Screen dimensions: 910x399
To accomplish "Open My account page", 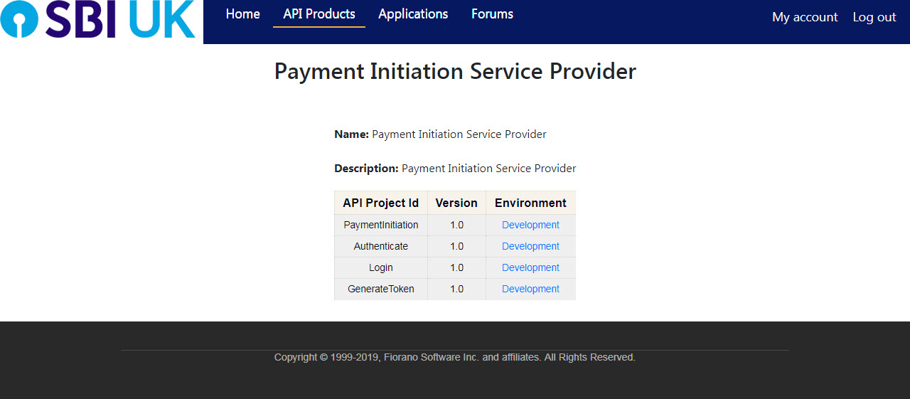I will click(805, 17).
